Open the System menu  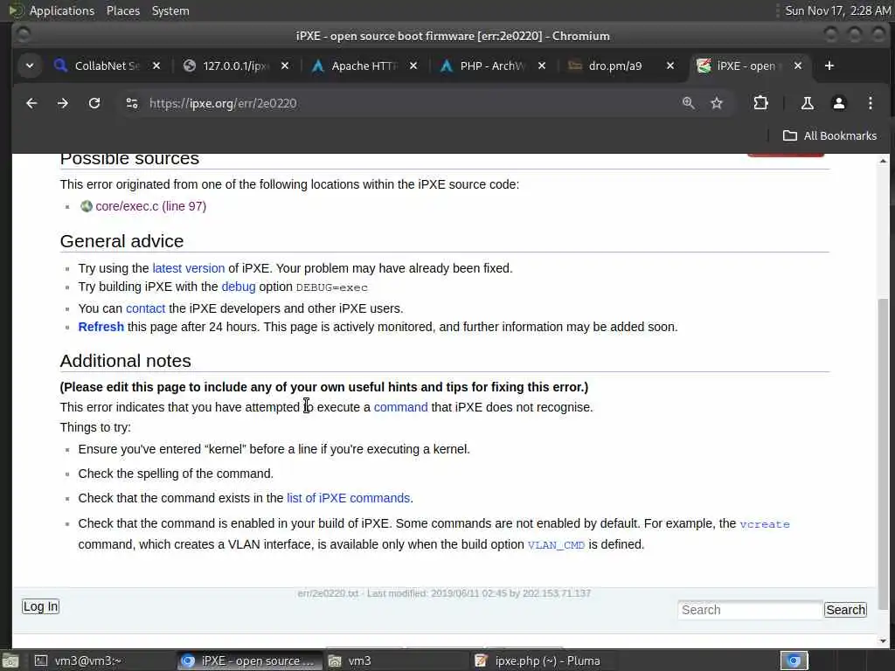[170, 10]
